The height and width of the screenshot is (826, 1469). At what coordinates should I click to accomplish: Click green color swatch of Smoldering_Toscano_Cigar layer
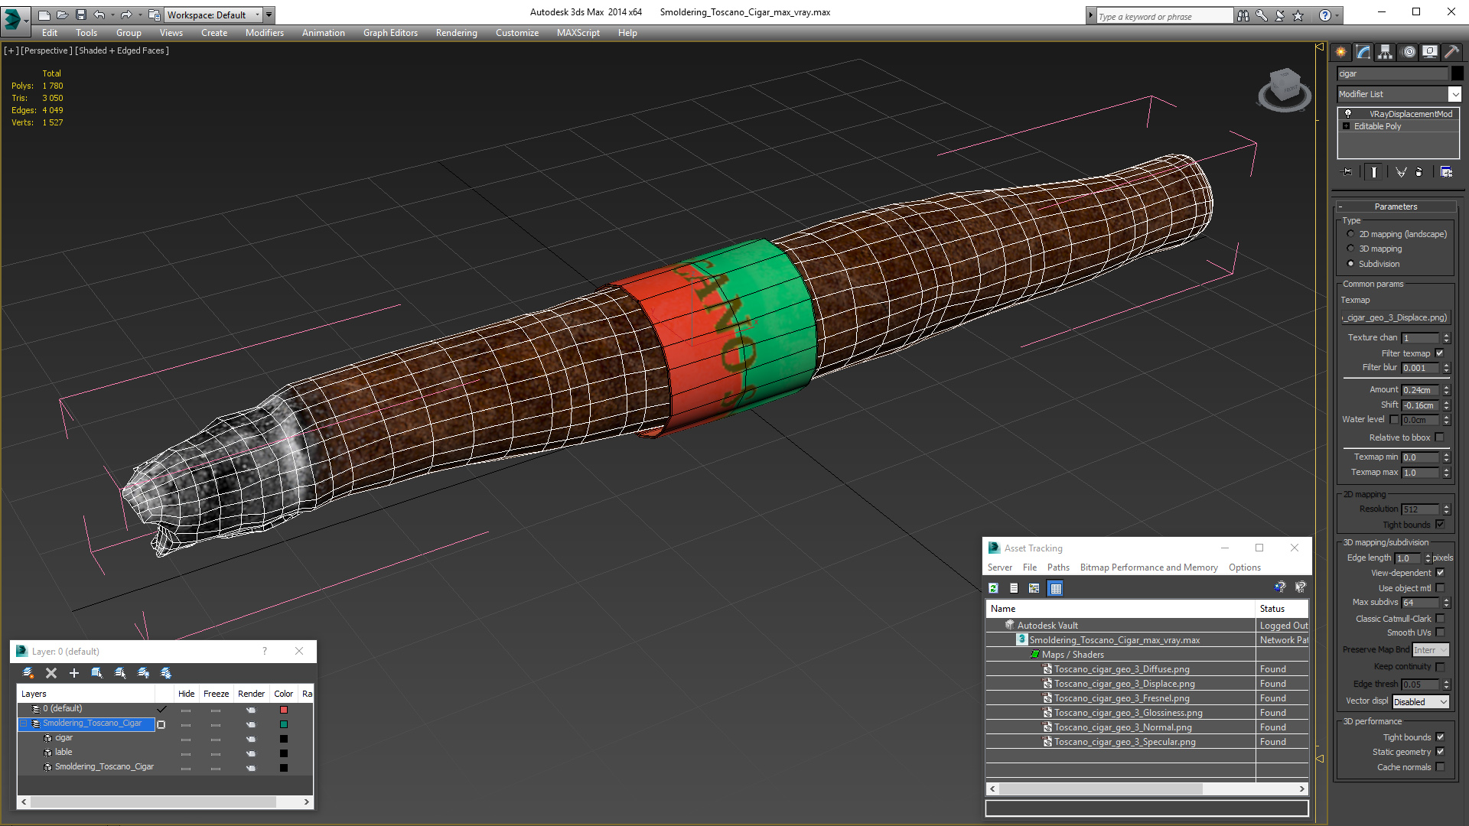284,724
